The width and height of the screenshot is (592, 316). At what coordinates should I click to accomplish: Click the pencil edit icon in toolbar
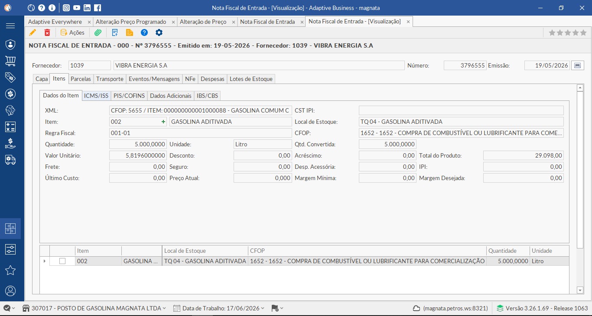point(33,32)
